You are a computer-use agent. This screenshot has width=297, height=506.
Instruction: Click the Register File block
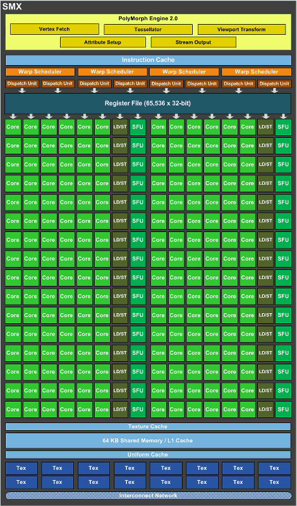[148, 103]
